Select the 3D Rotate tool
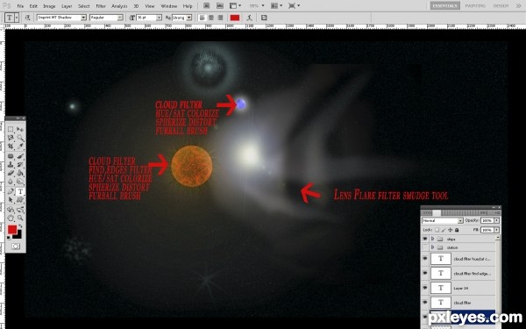 coord(11,210)
